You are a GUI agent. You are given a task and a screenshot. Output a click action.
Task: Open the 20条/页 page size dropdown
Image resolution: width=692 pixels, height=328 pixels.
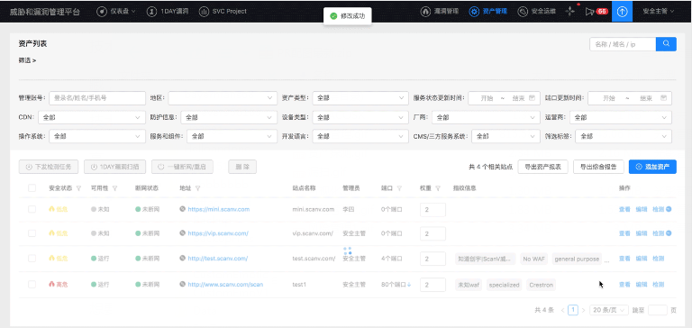[x=609, y=310]
